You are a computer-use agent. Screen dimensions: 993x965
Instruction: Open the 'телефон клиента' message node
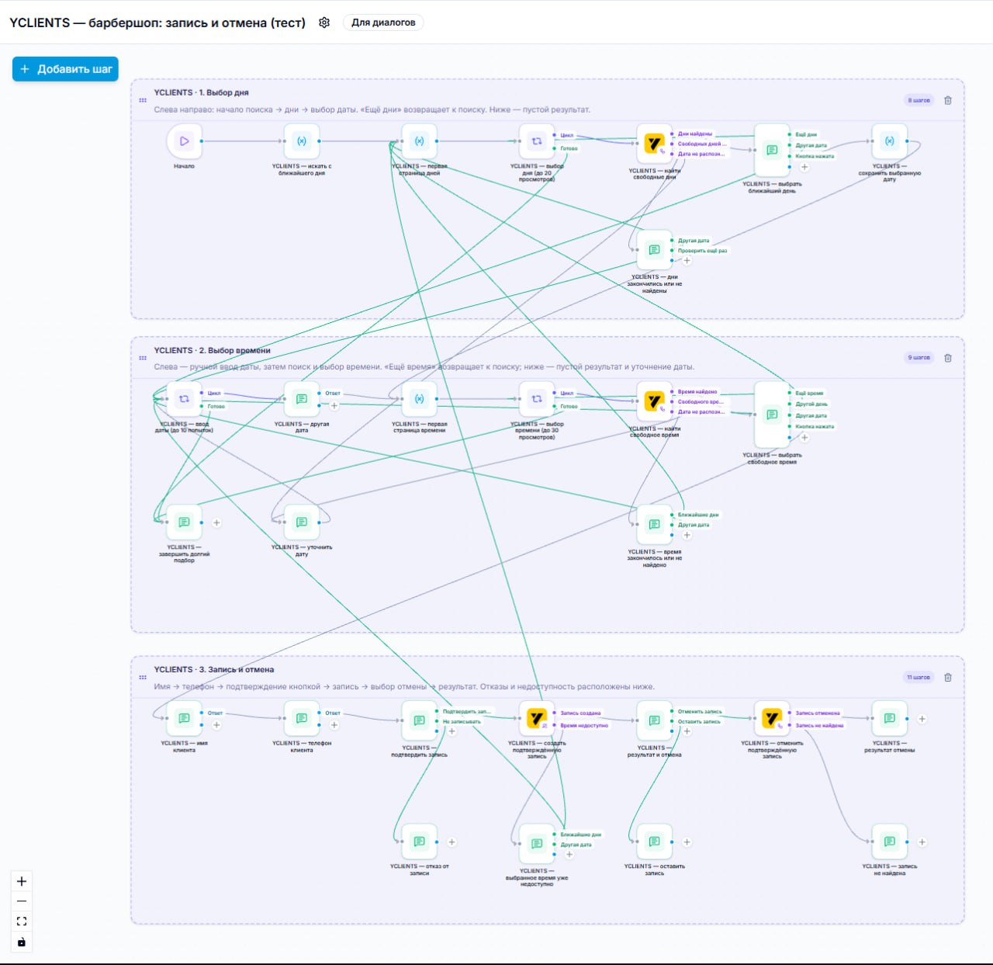click(x=302, y=719)
